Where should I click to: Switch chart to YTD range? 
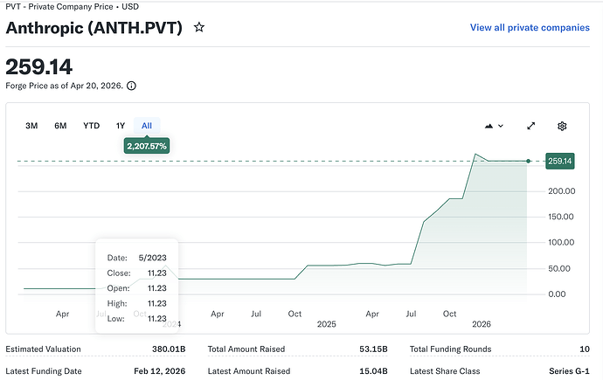(x=92, y=126)
